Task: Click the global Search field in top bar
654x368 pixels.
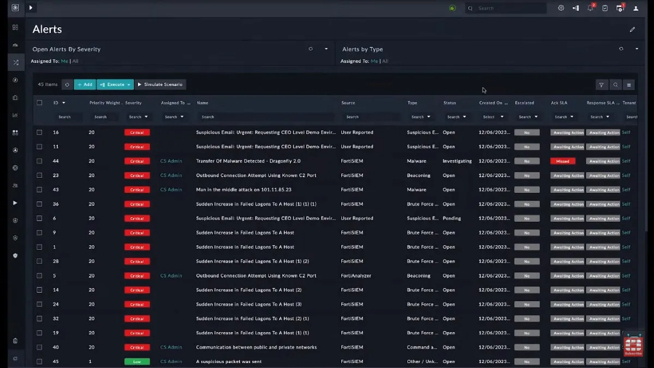Action: tap(506, 8)
